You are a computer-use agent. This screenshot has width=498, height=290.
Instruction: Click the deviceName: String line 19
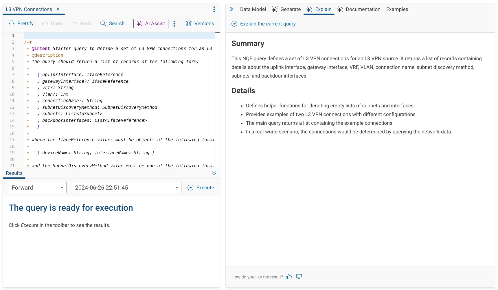96,153
